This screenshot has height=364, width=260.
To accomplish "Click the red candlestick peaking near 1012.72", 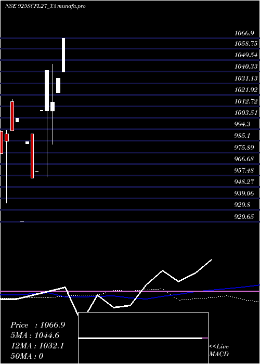I will [12, 116].
